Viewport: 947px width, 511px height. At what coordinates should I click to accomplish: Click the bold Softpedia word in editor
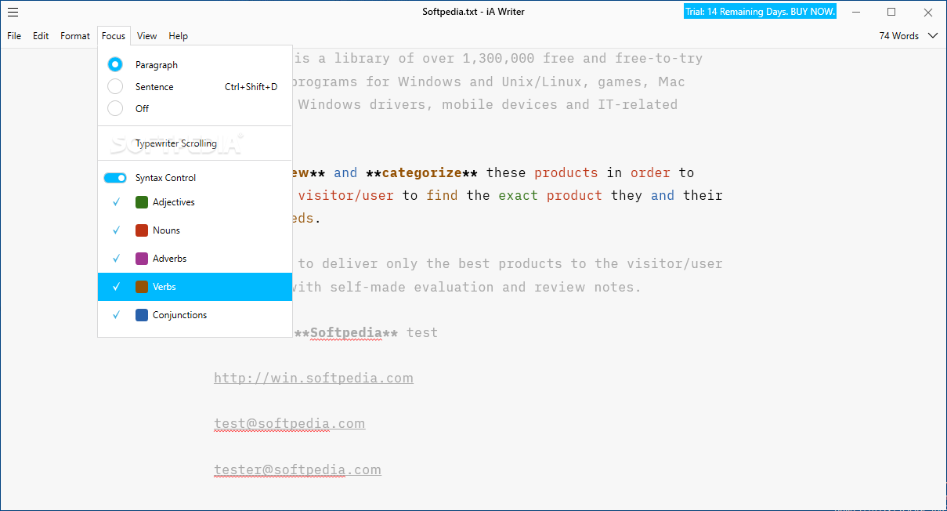point(345,332)
